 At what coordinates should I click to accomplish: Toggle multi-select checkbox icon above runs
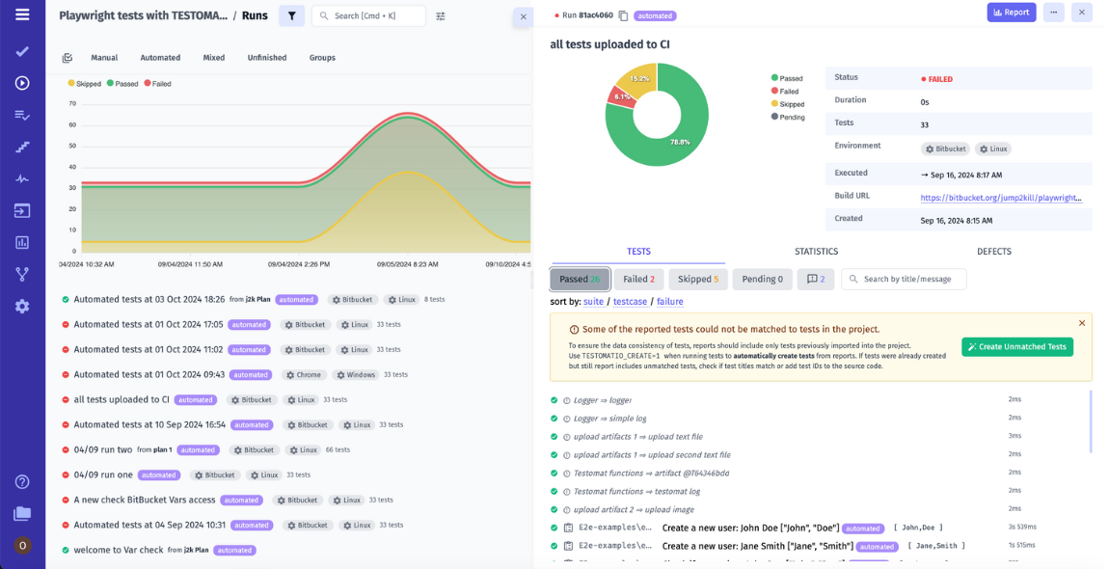68,58
